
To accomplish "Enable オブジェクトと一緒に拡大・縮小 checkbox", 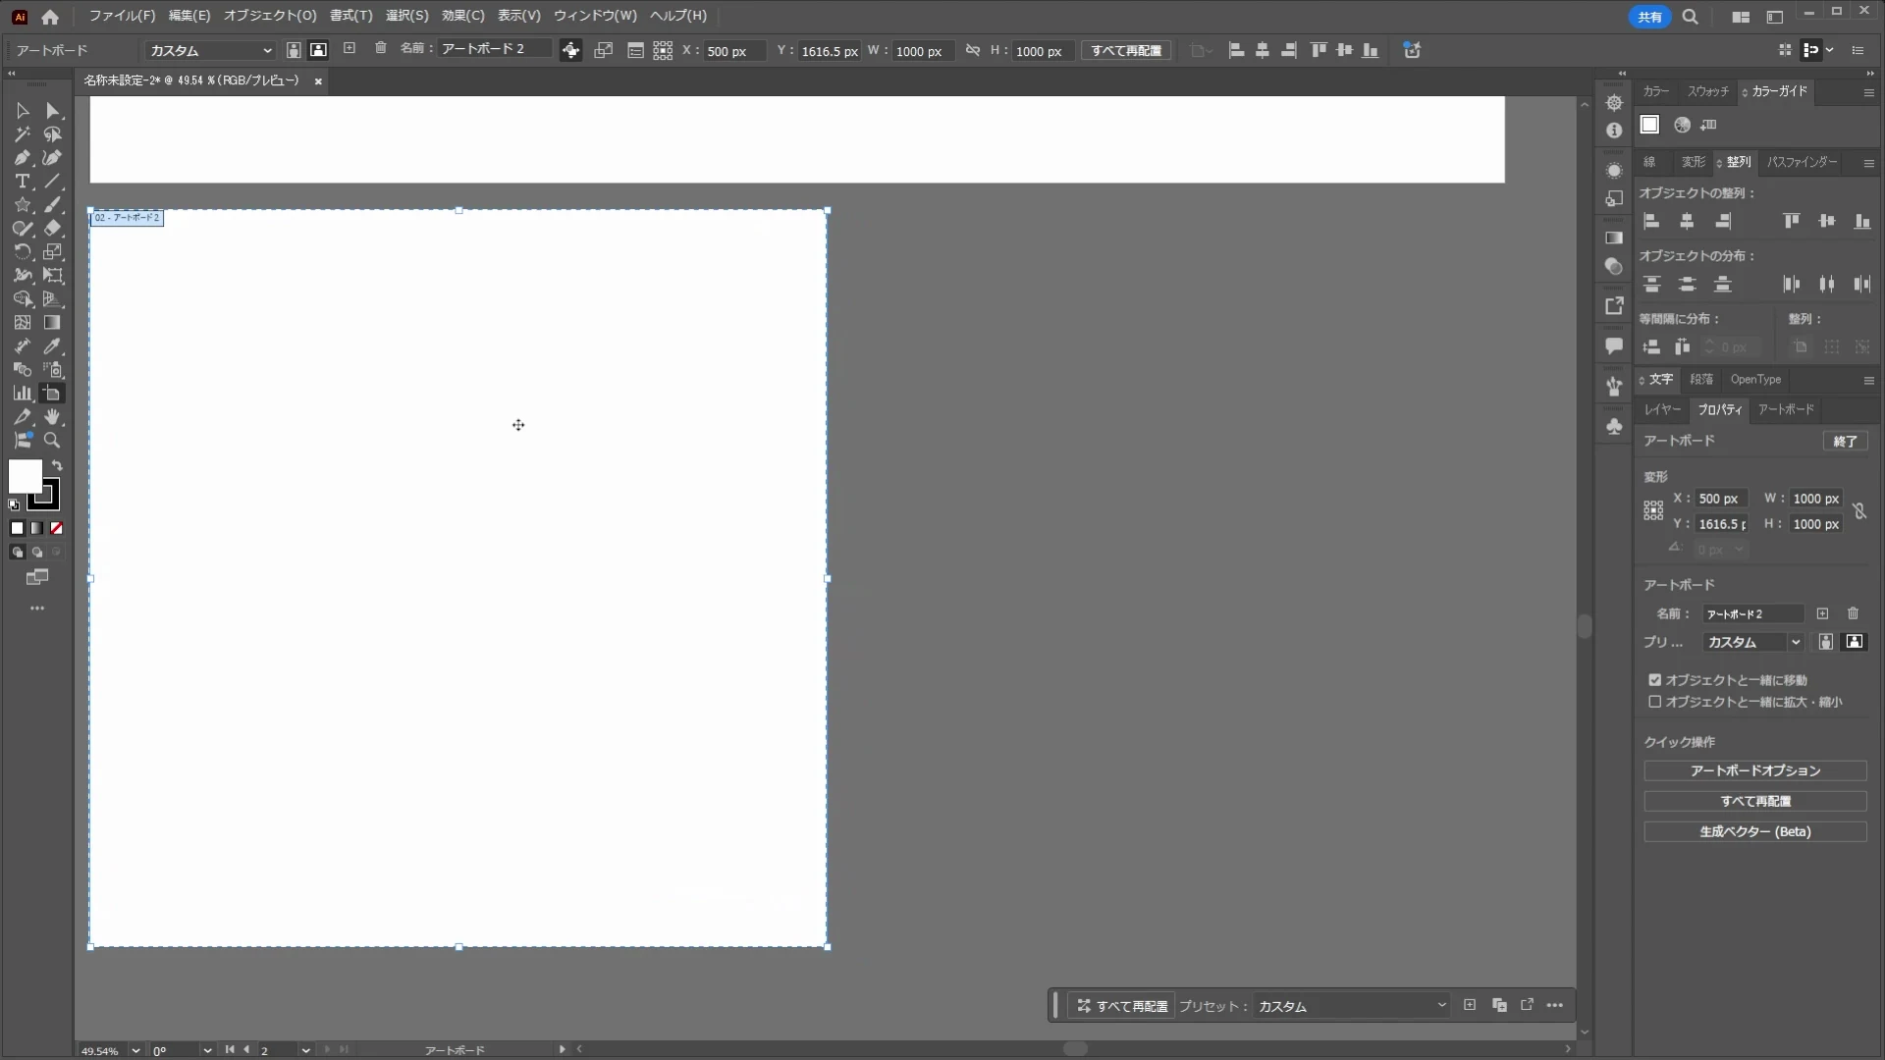I will point(1654,702).
